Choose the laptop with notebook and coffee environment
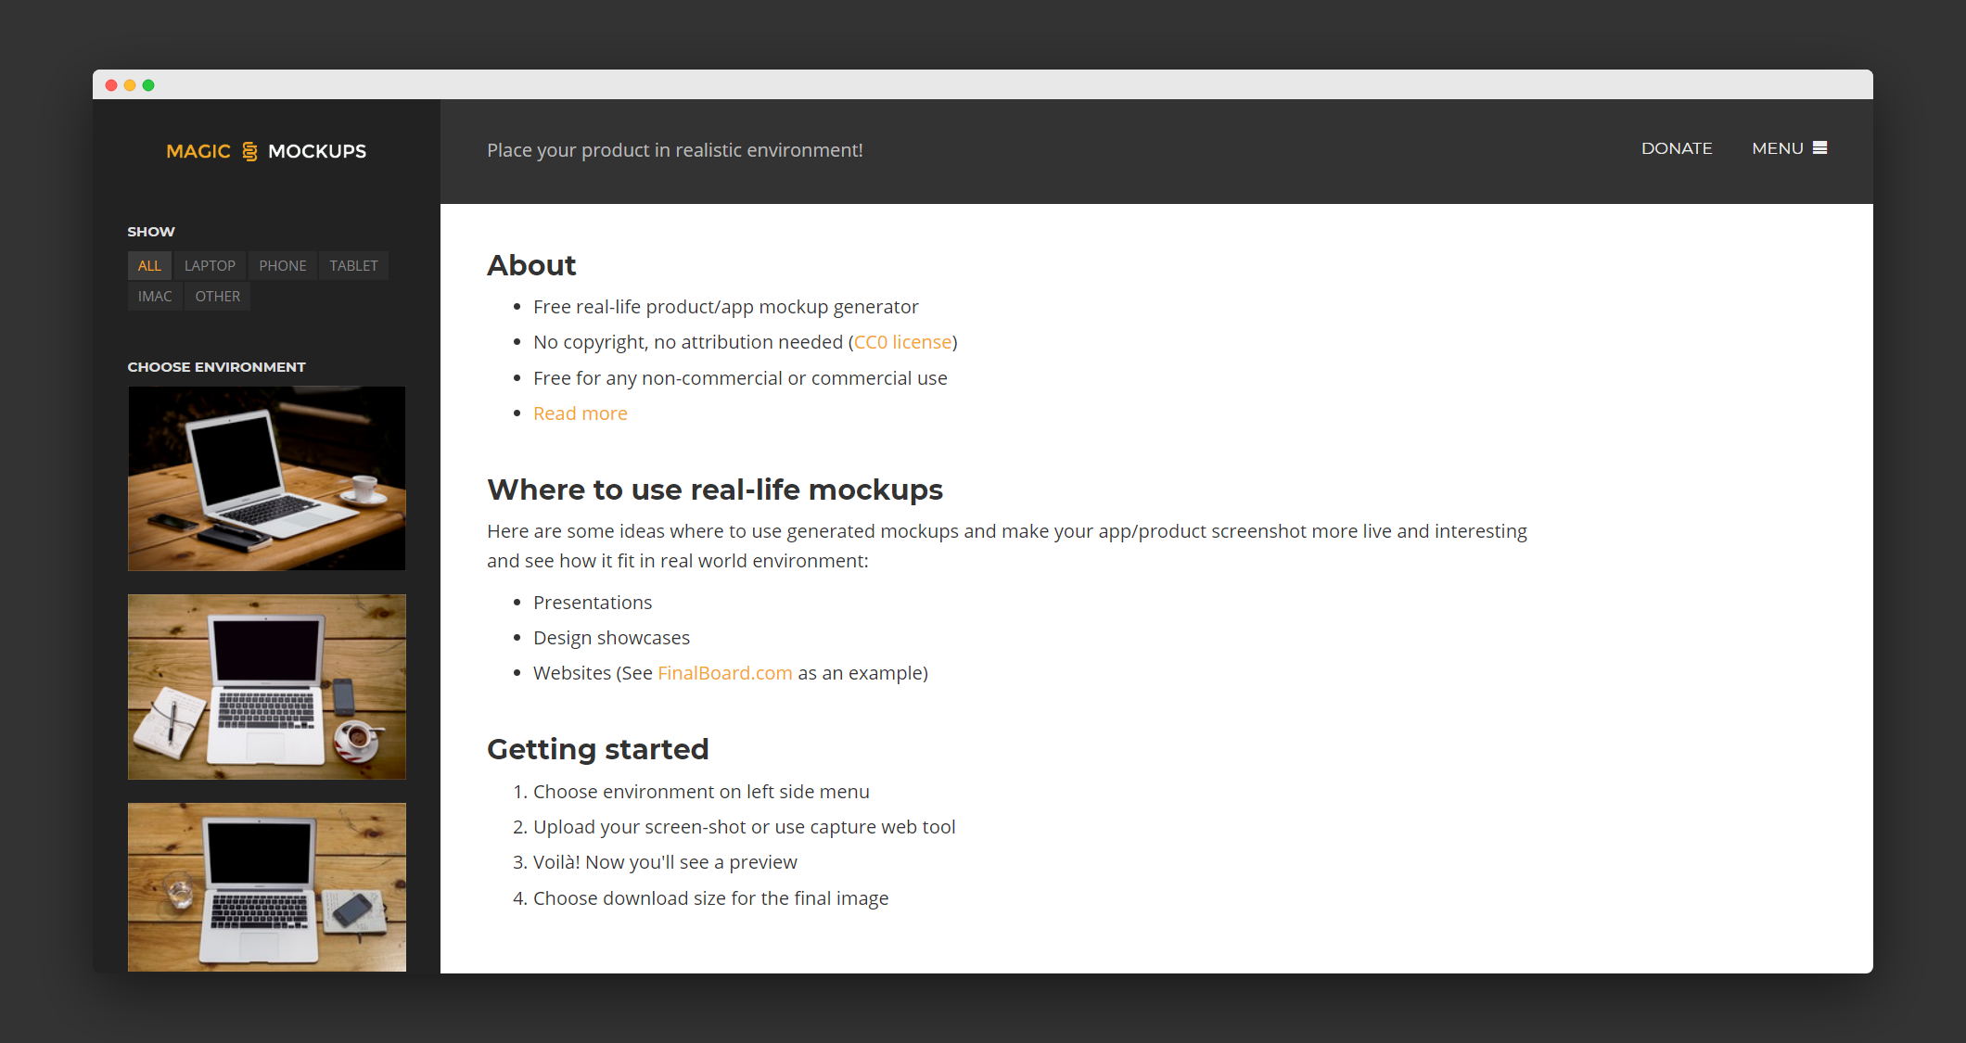 click(x=266, y=686)
